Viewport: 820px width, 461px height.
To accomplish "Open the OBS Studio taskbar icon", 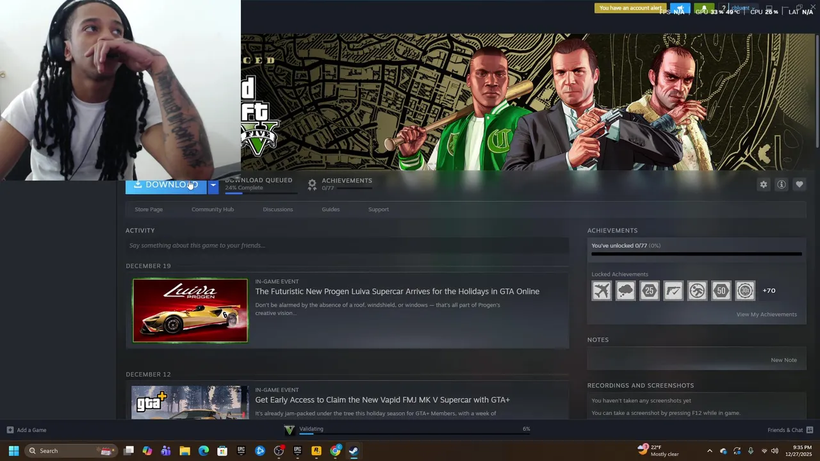I will (x=279, y=451).
